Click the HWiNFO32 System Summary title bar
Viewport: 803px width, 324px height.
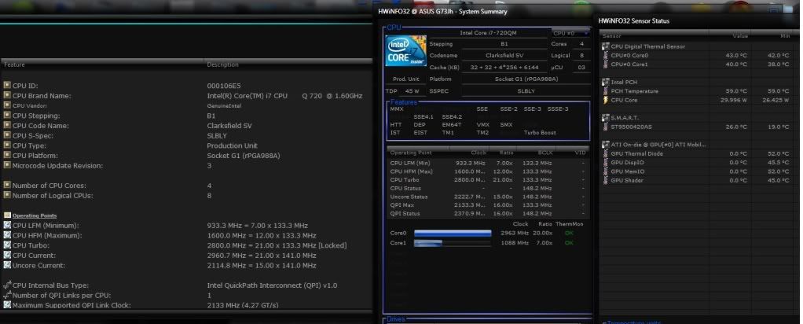tap(484, 11)
